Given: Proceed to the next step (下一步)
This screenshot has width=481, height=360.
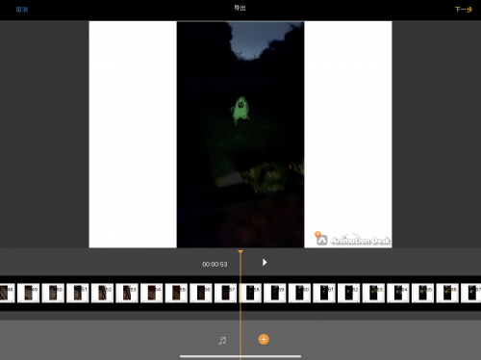Looking at the screenshot, I should [x=464, y=10].
